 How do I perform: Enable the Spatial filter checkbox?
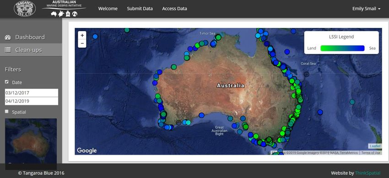pyautogui.click(x=7, y=112)
